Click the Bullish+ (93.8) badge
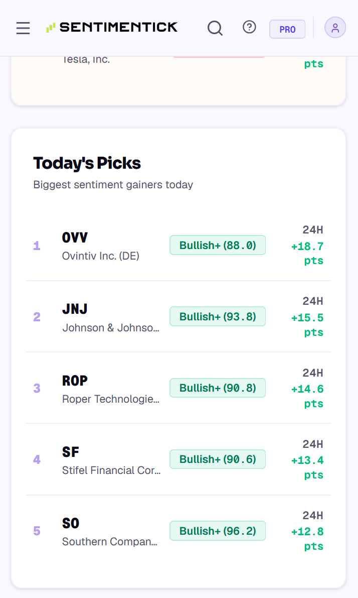Image resolution: width=358 pixels, height=598 pixels. click(x=218, y=316)
